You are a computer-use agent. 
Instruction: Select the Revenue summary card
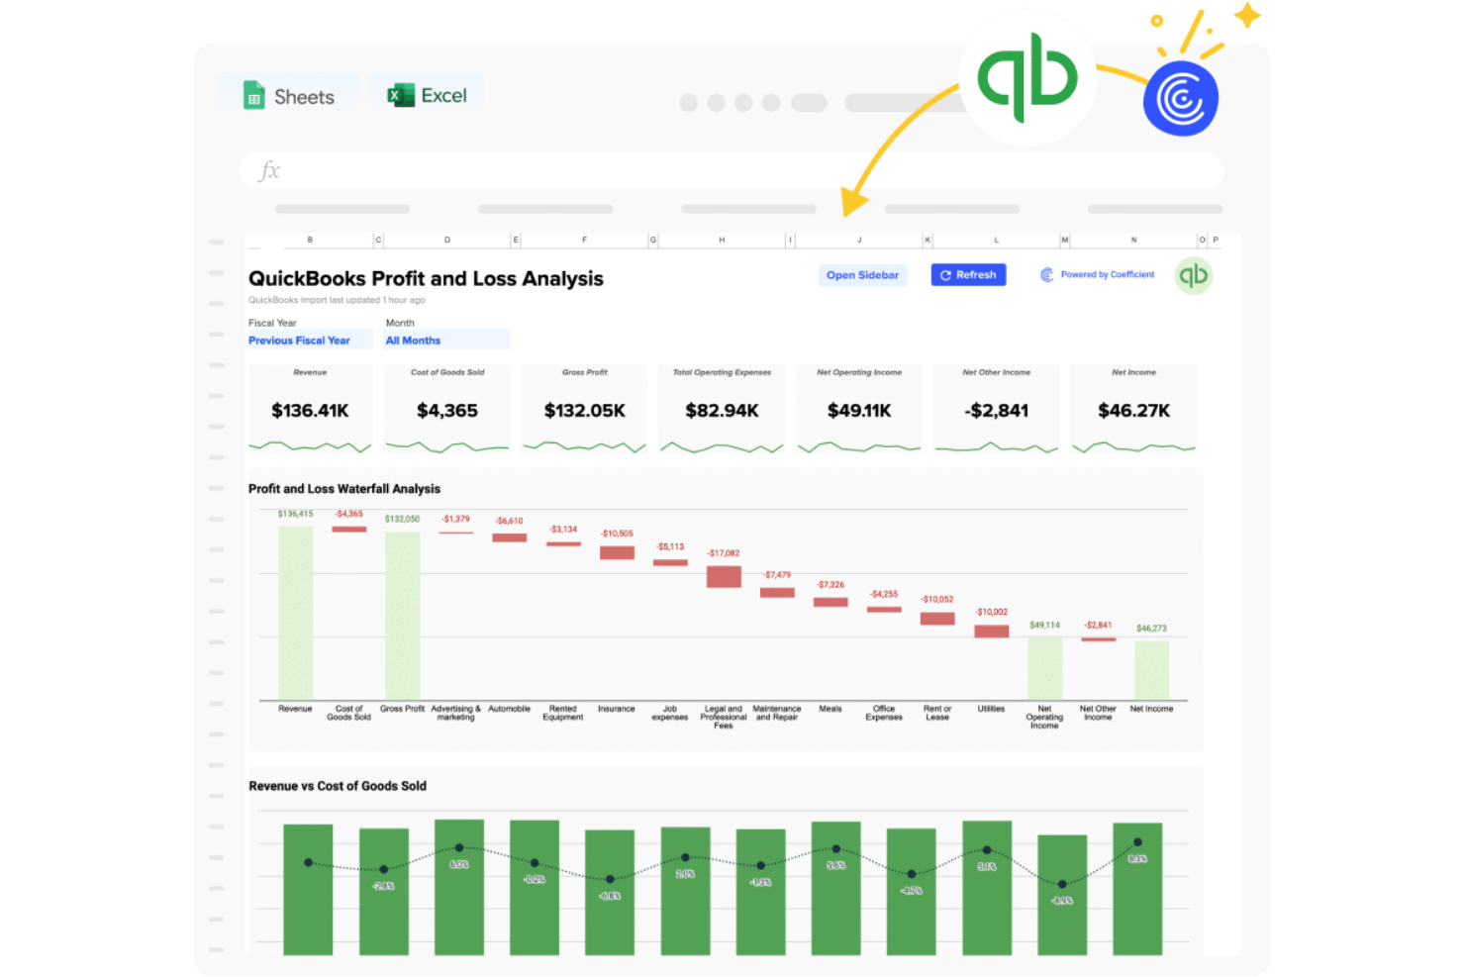tap(310, 408)
